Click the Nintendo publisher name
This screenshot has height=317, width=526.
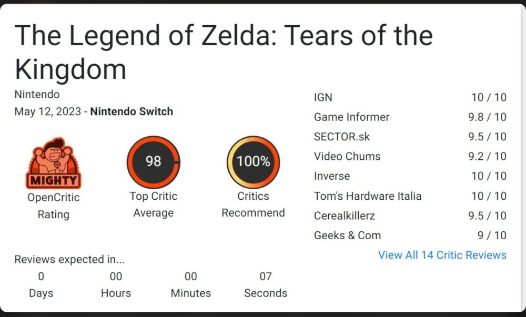(37, 95)
